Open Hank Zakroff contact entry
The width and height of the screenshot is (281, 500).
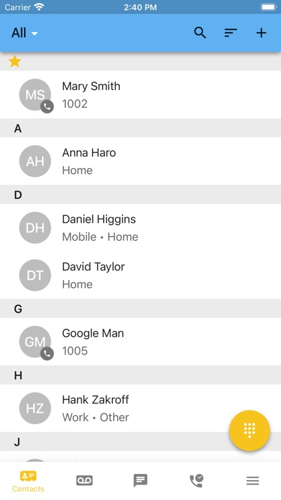(x=140, y=408)
